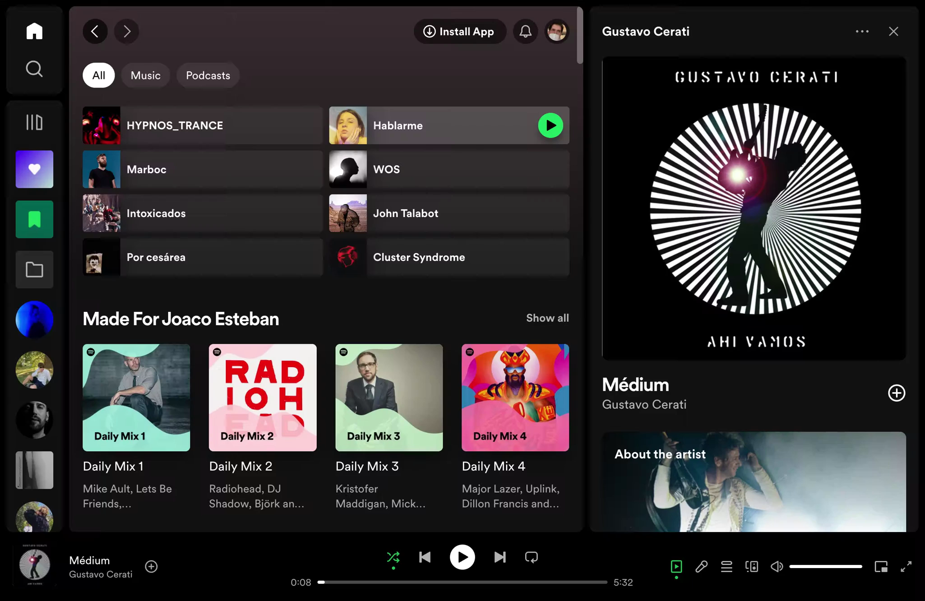This screenshot has height=601, width=925.
Task: Enable repeat mode
Action: 532,557
